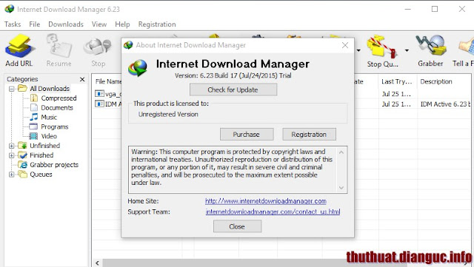Maximize the IDM main window
474x267 pixels.
point(435,9)
